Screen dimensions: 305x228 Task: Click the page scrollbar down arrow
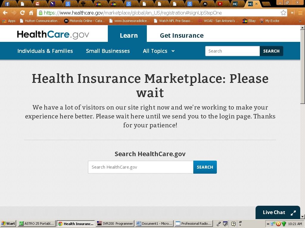[303, 216]
